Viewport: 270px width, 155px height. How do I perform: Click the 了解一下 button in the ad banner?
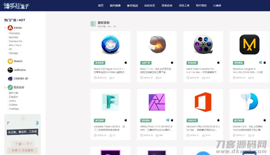coord(22,144)
